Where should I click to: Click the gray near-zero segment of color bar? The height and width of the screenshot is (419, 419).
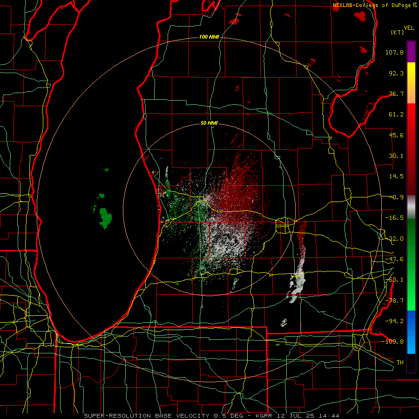411,207
